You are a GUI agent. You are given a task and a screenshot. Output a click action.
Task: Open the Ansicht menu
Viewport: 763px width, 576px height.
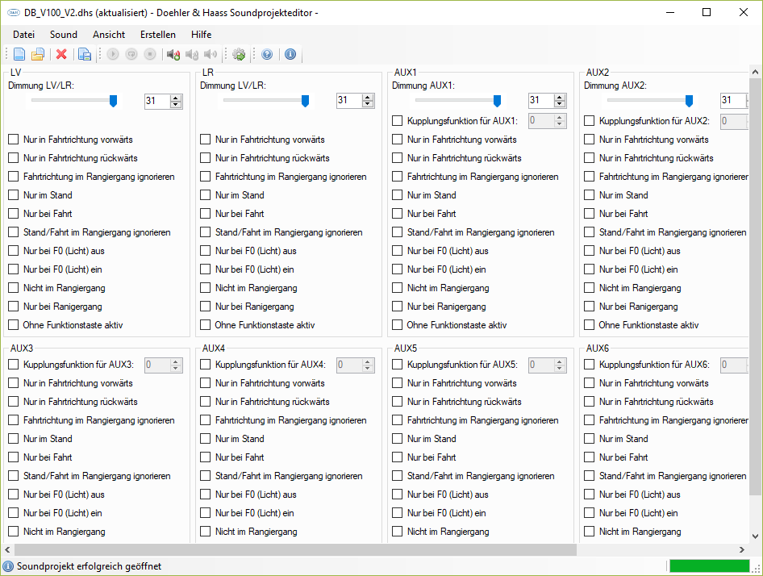(x=109, y=35)
